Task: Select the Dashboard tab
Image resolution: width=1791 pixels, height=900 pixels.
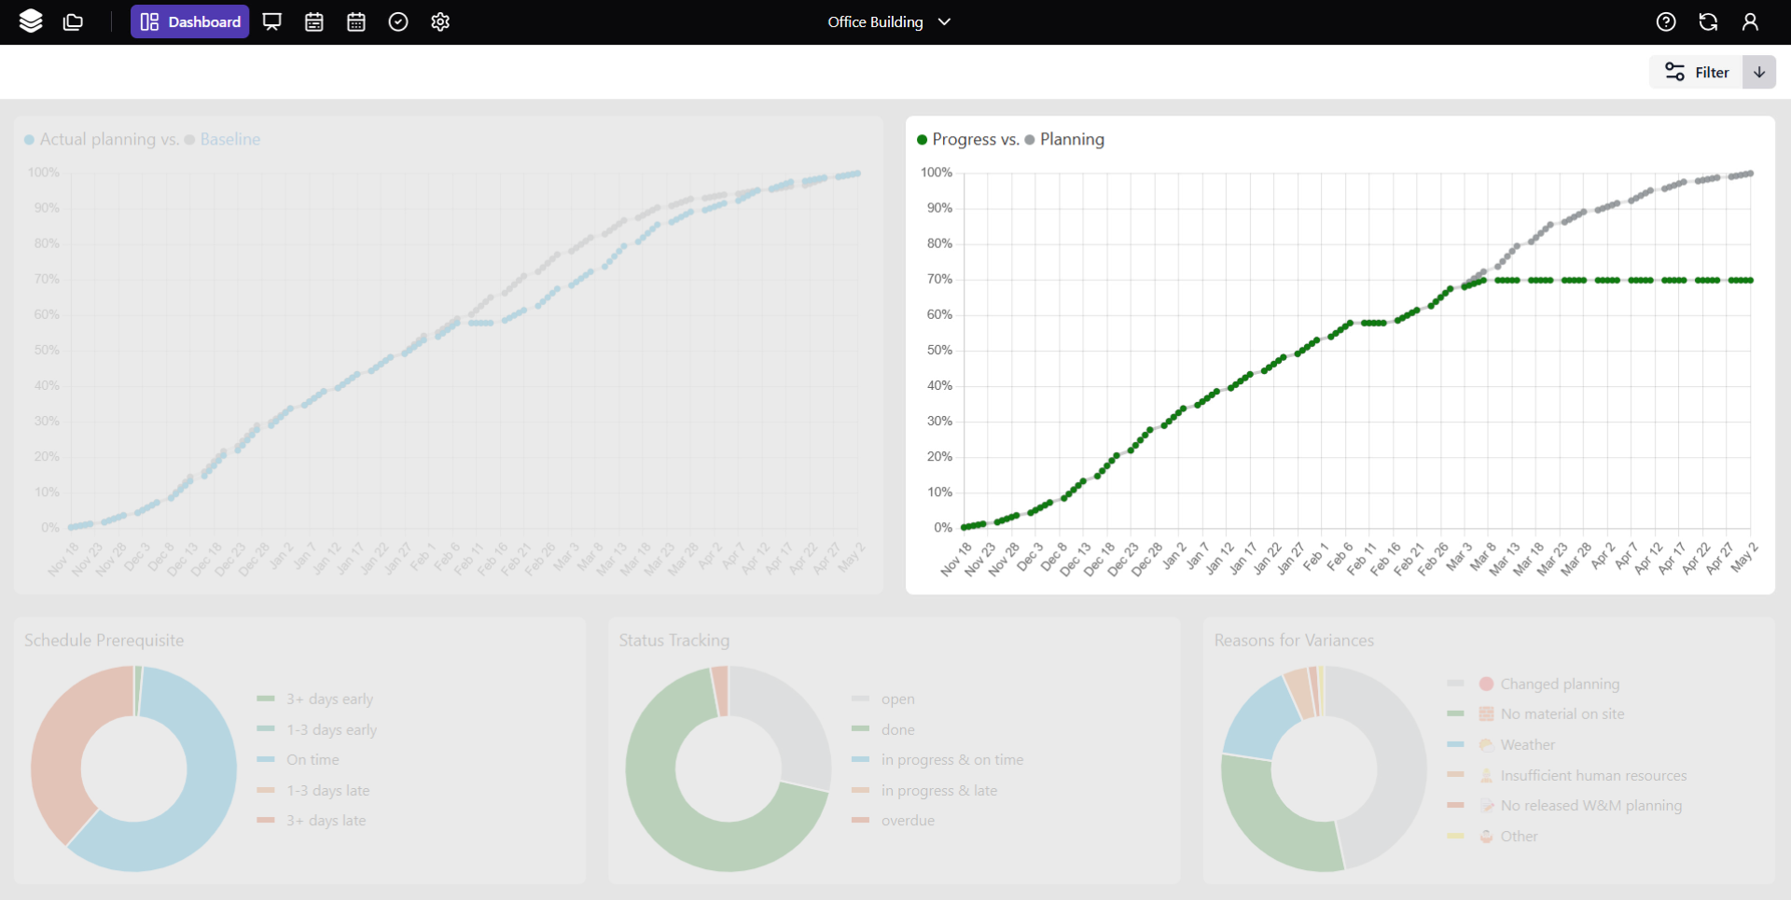Action: pyautogui.click(x=190, y=21)
